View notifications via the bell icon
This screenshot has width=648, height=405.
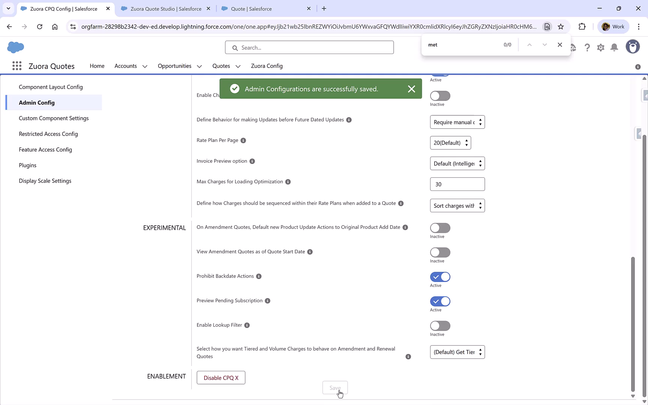614,47
